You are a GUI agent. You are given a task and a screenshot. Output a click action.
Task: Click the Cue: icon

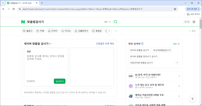(131, 76)
